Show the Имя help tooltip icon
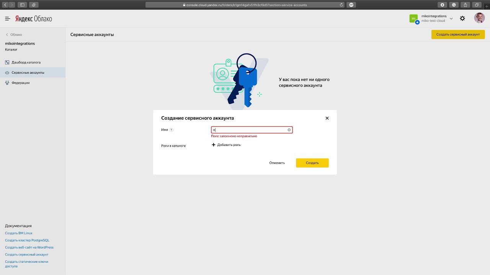Viewport: 490px width, 275px height. pyautogui.click(x=171, y=130)
